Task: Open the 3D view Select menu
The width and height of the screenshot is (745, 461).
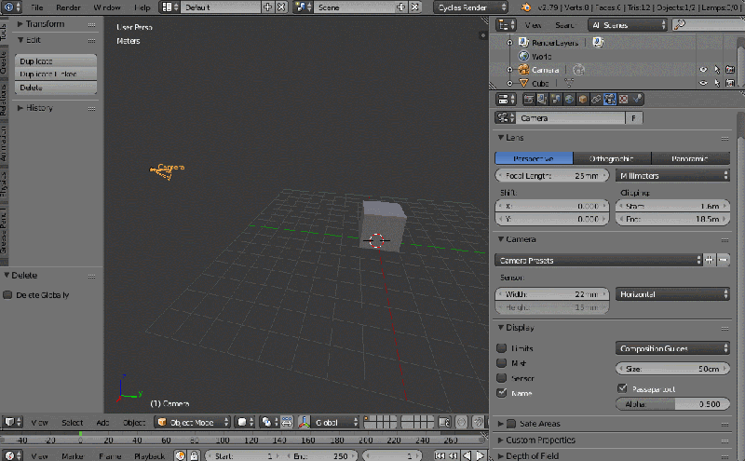Action: [x=73, y=422]
